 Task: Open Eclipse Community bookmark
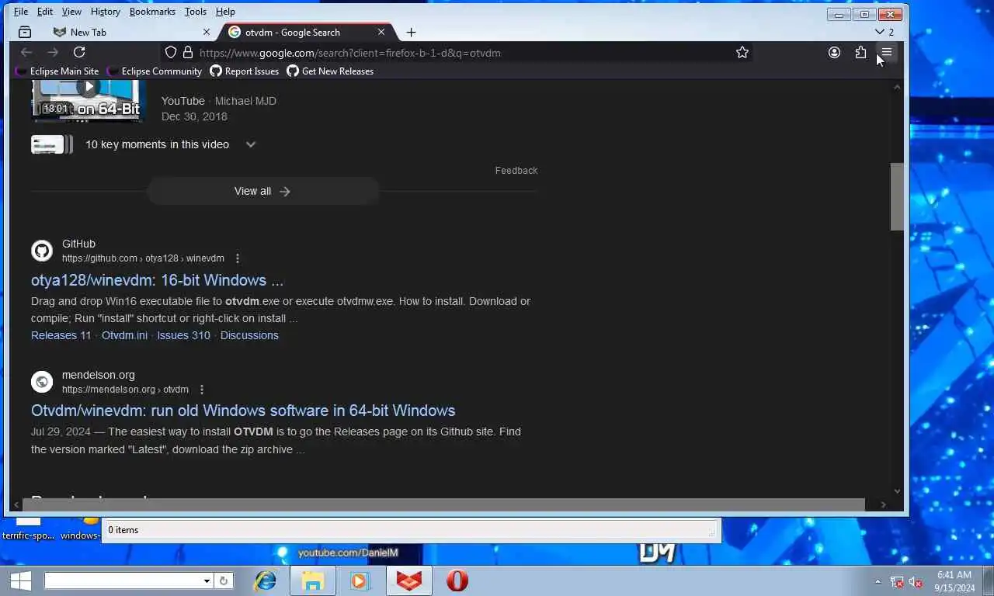point(155,71)
